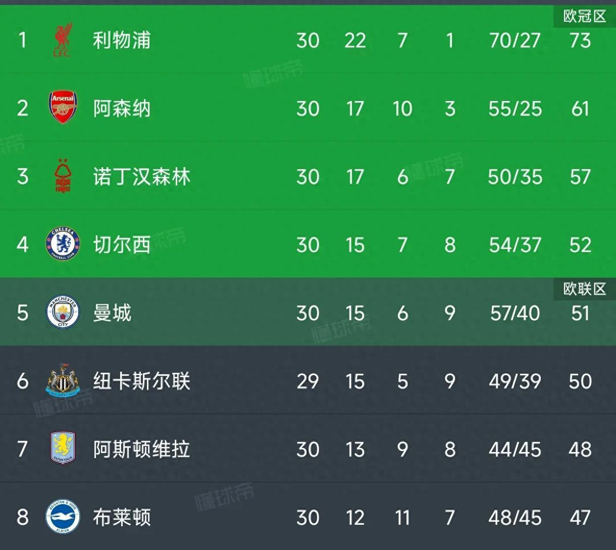This screenshot has height=550, width=616.
Task: Click the 布莱顿 team name
Action: [x=122, y=518]
